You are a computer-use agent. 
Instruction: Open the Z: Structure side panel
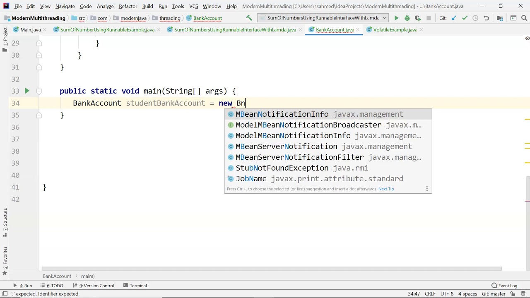point(5,223)
